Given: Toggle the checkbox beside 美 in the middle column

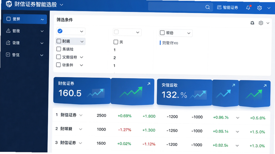Looking at the screenshot, I should pyautogui.click(x=116, y=42).
